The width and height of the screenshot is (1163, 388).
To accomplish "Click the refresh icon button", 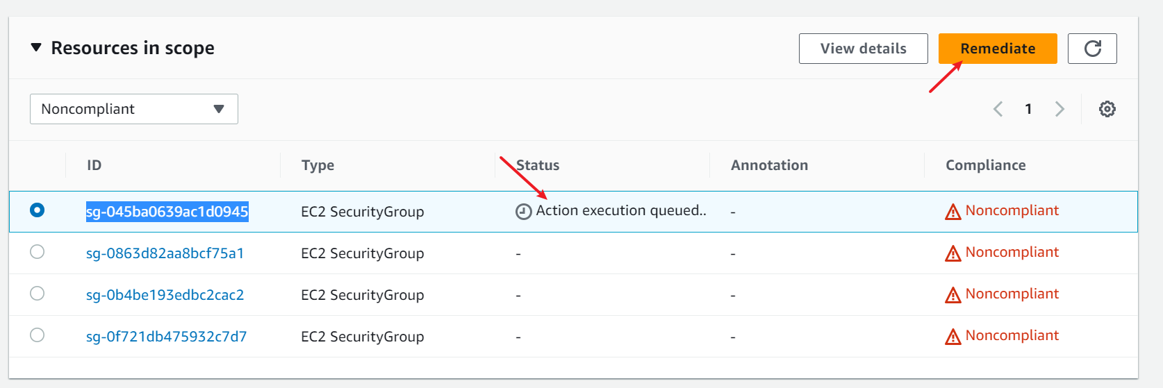I will pyautogui.click(x=1092, y=49).
